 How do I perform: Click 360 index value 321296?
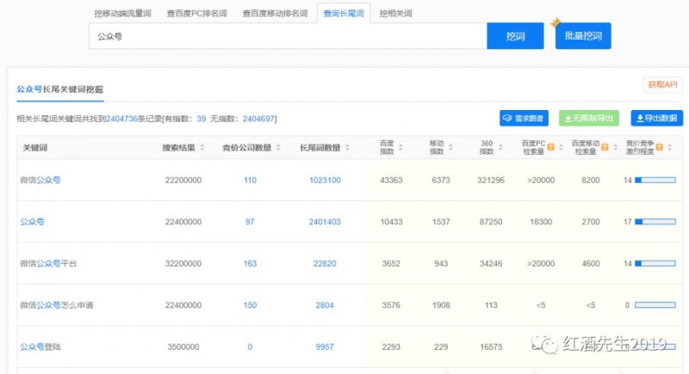tap(491, 181)
